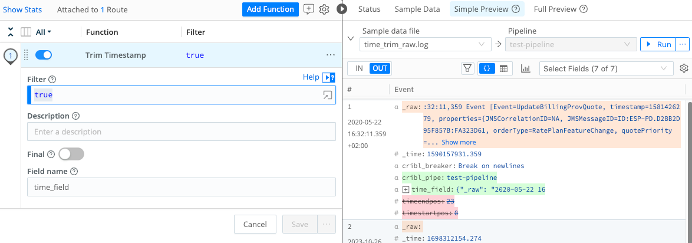Click the Cancel button

pos(255,225)
